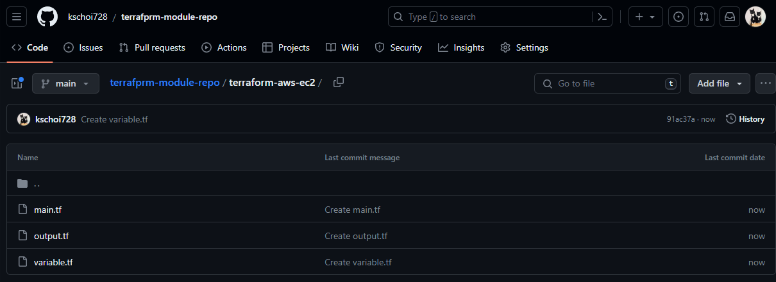Click the Name column header
This screenshot has height=282, width=776.
[x=28, y=158]
